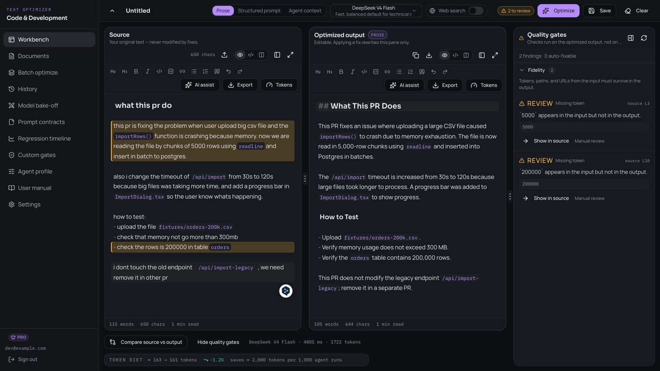Open Custom gates in the sidebar
Image resolution: width=660 pixels, height=371 pixels.
(49, 155)
